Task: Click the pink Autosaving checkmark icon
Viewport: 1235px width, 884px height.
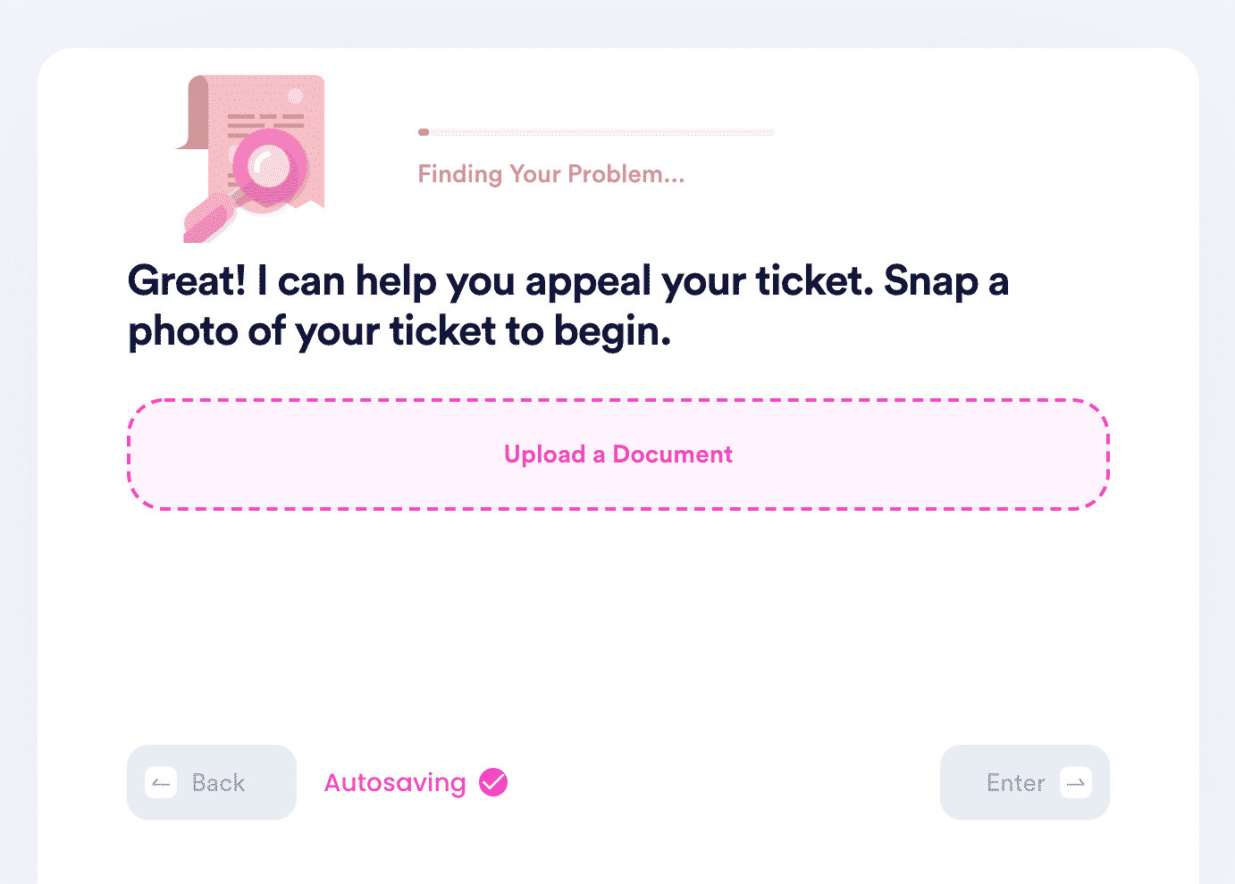Action: [493, 782]
